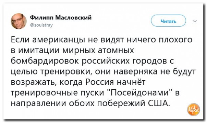
Task: Visit the @soulstray handle link
Action: point(41,25)
